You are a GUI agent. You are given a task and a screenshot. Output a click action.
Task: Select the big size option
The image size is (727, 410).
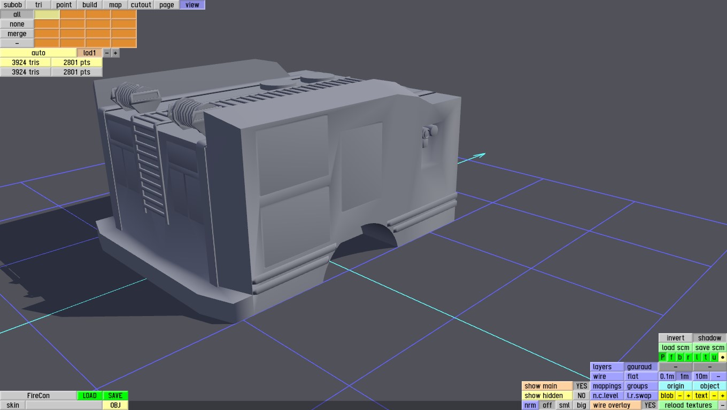(582, 405)
